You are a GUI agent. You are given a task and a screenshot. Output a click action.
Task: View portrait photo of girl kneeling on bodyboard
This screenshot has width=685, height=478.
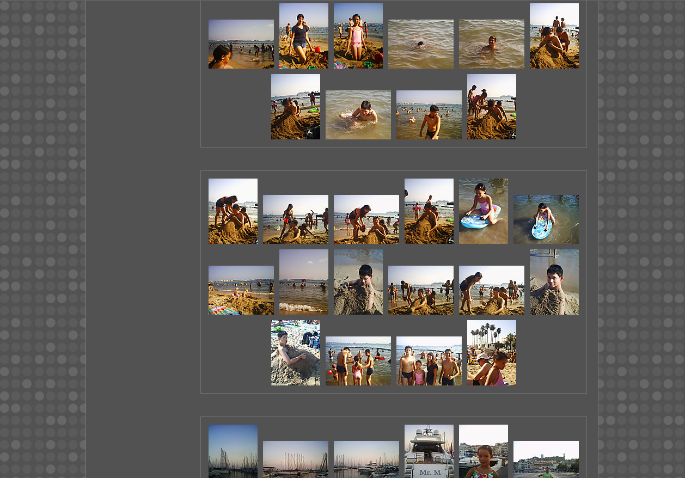pos(483,211)
